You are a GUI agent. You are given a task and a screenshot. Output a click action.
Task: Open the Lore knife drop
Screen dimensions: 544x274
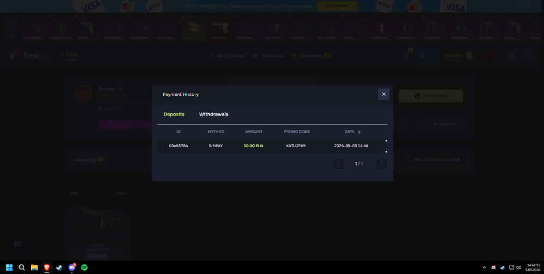click(194, 28)
